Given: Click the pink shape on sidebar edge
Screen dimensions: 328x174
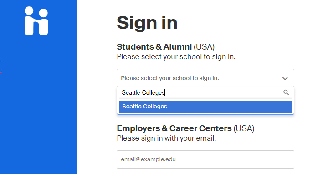Looking at the screenshot, I should (1, 67).
